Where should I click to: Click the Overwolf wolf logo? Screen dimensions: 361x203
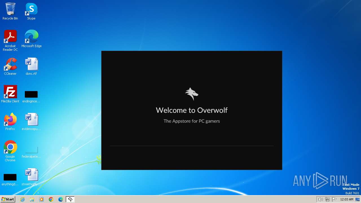(x=192, y=94)
